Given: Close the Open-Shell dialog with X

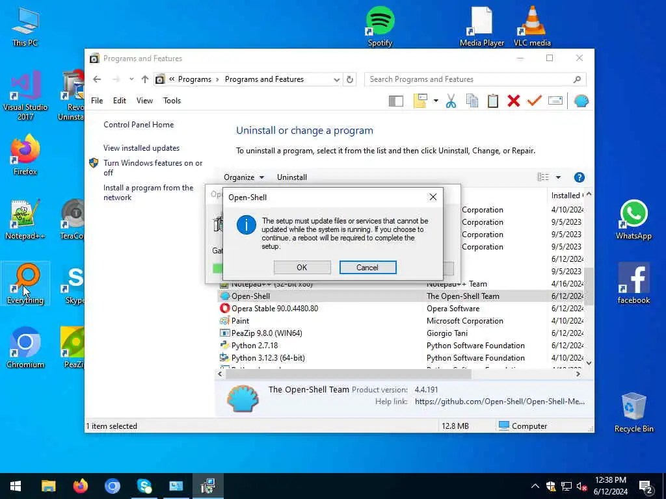Looking at the screenshot, I should coord(433,197).
